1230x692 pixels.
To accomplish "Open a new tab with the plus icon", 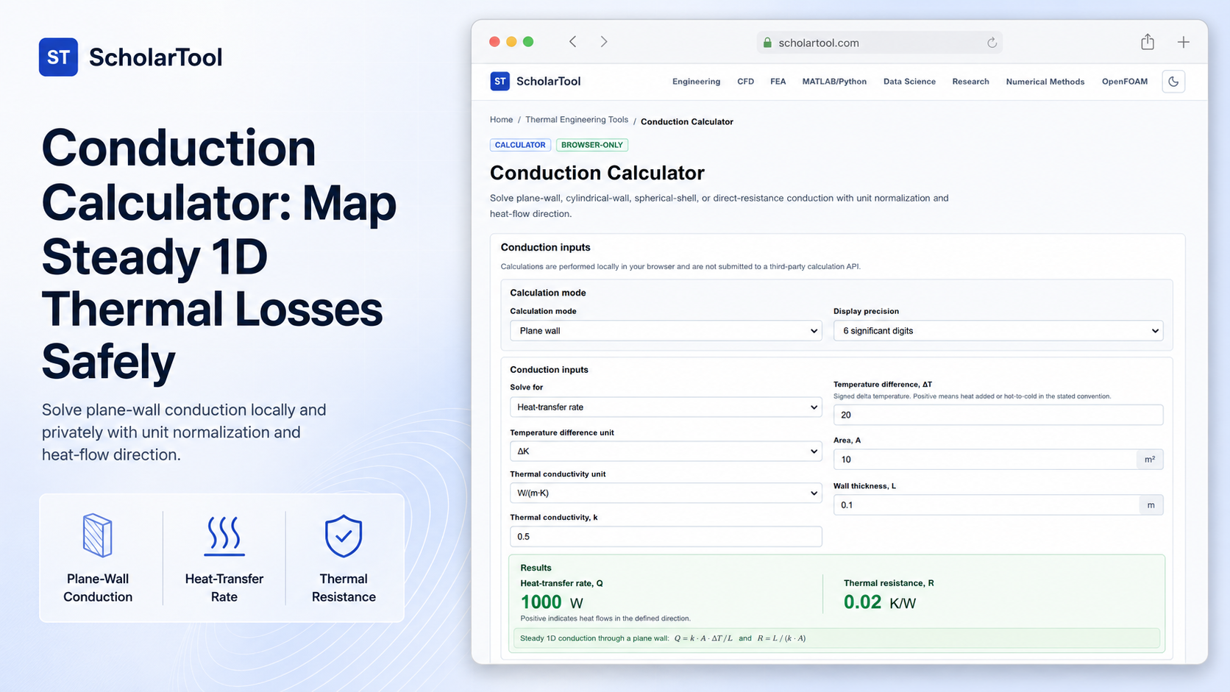I will tap(1183, 42).
